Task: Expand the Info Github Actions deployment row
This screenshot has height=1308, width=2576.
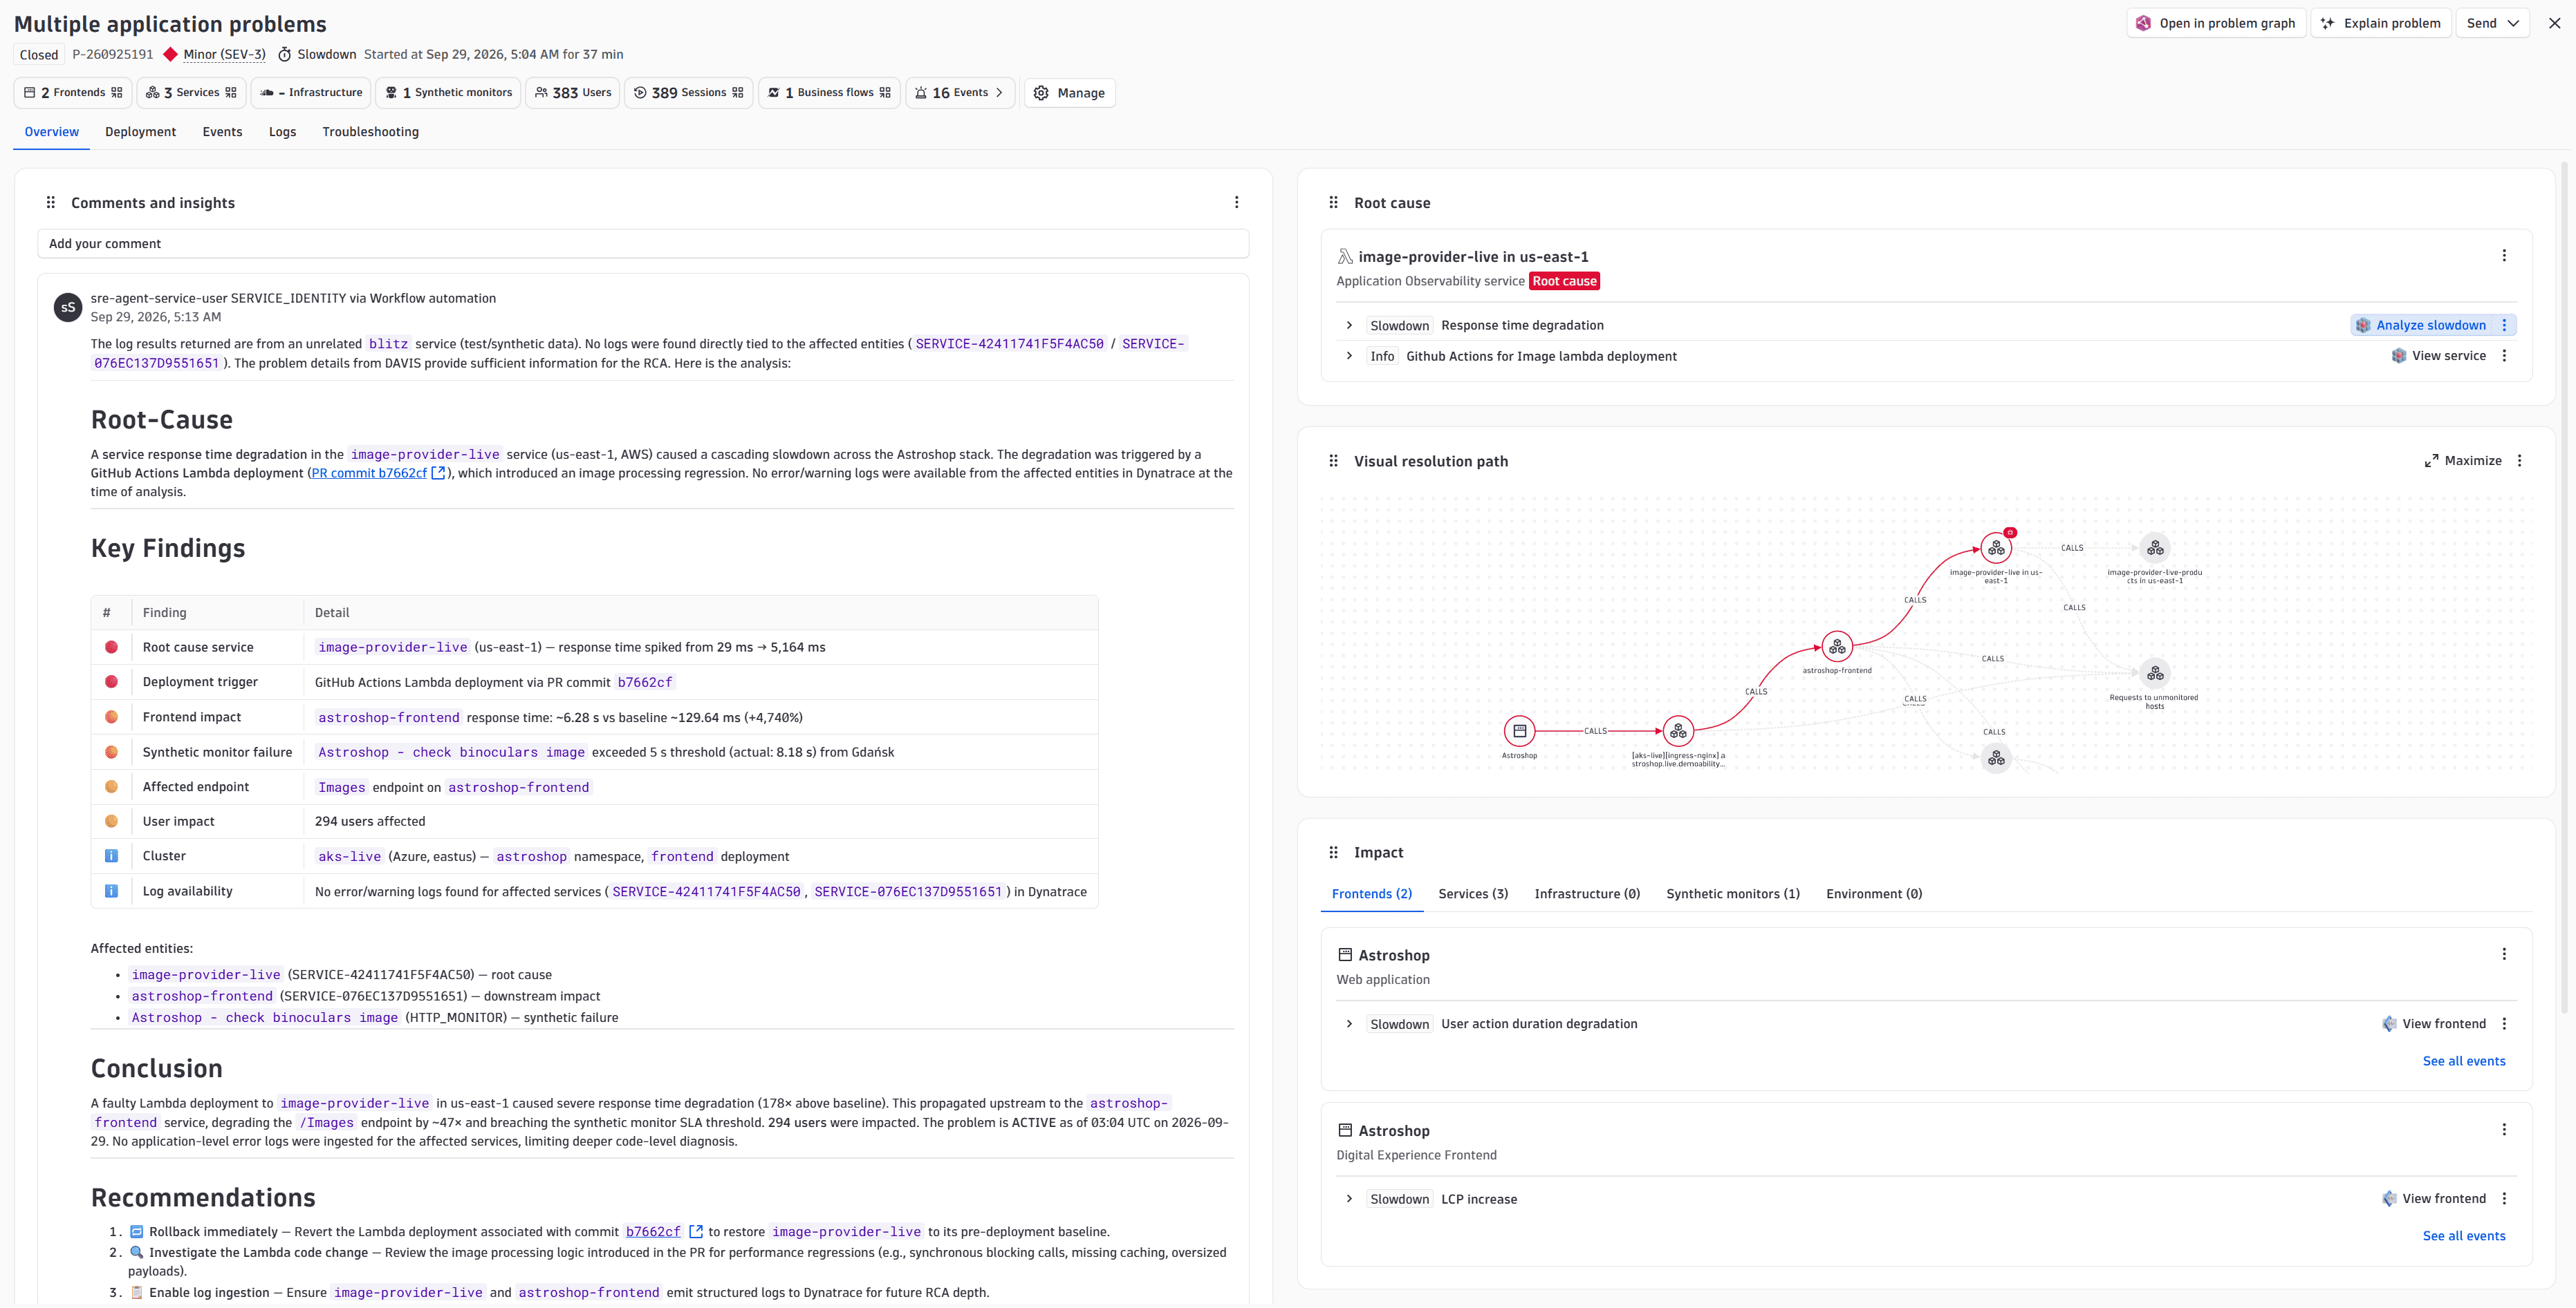Action: [1349, 356]
